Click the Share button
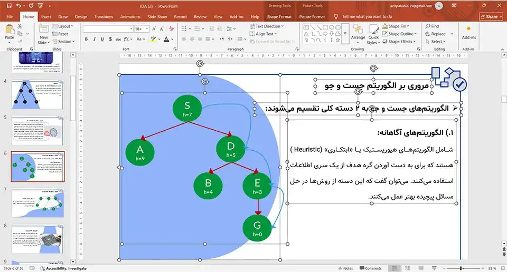507x272 pixels. [491, 16]
